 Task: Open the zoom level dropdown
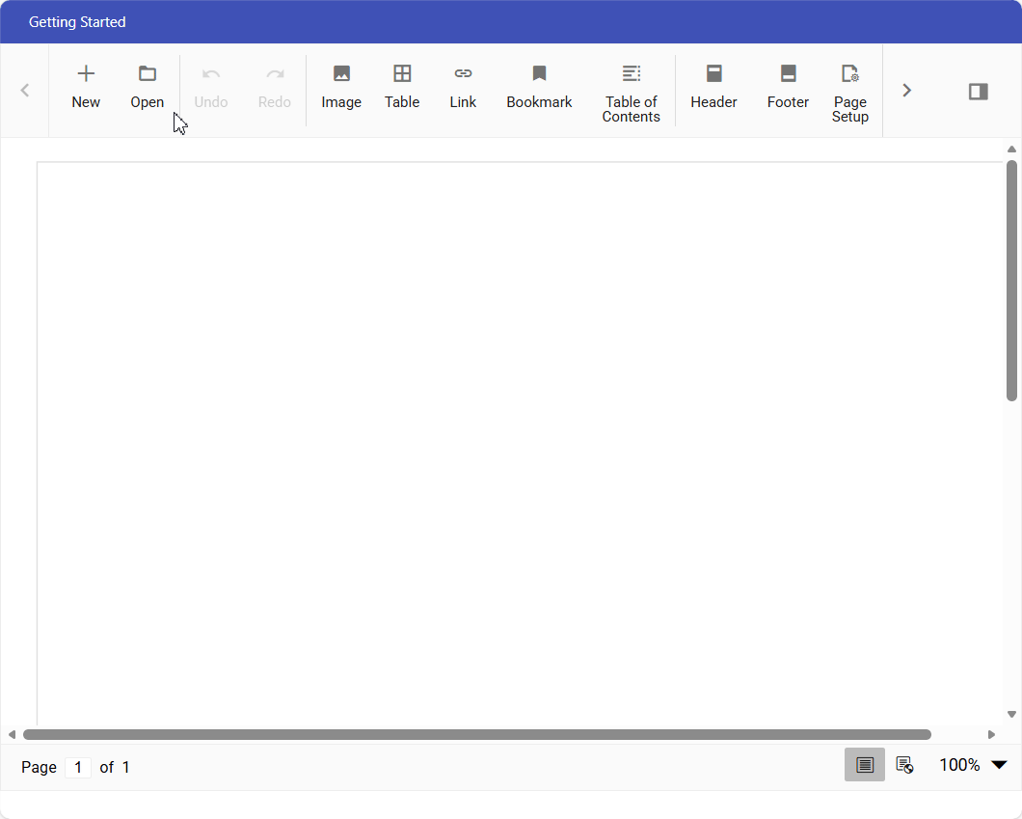1001,764
